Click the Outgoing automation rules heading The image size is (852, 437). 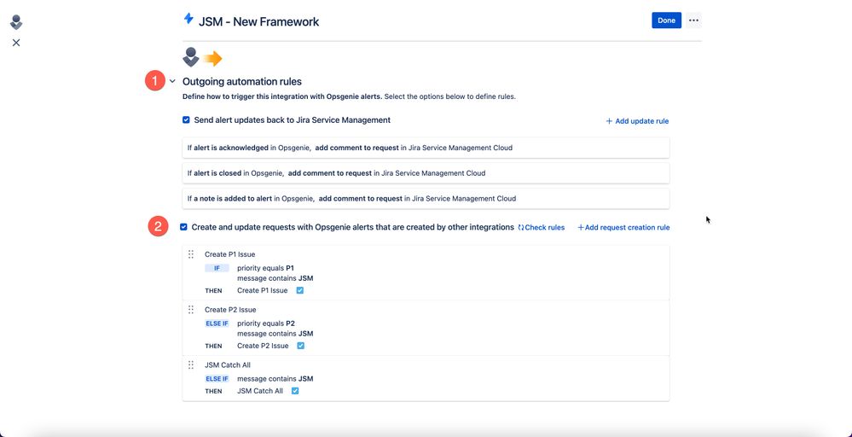pos(242,82)
